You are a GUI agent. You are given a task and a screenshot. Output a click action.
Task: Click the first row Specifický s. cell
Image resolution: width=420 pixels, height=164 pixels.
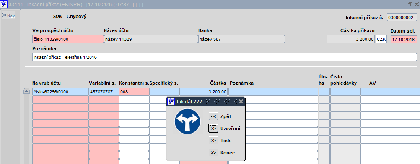(164, 92)
